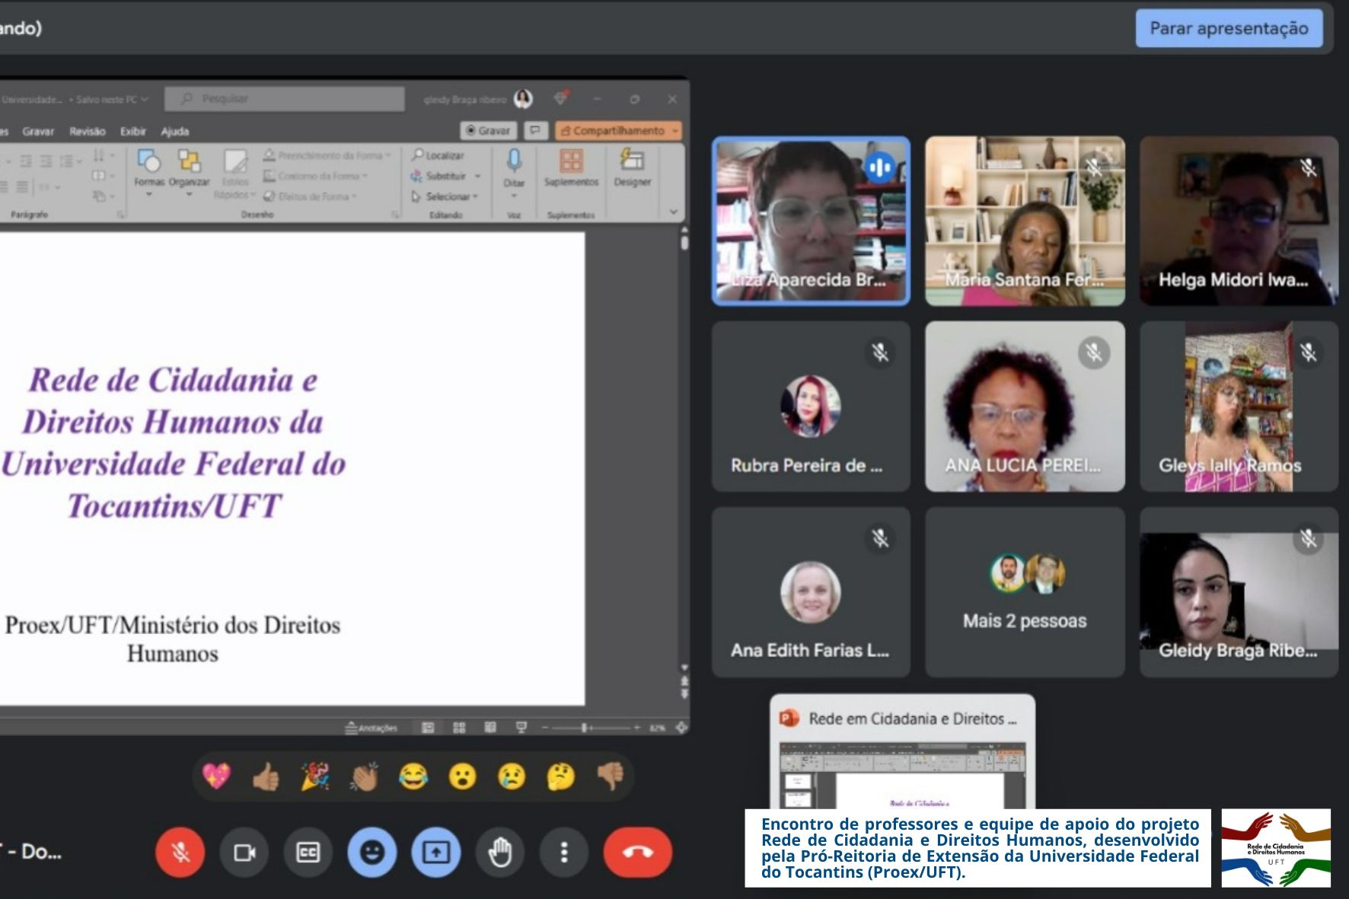
Task: Open more options three-dot menu
Action: pos(564,852)
